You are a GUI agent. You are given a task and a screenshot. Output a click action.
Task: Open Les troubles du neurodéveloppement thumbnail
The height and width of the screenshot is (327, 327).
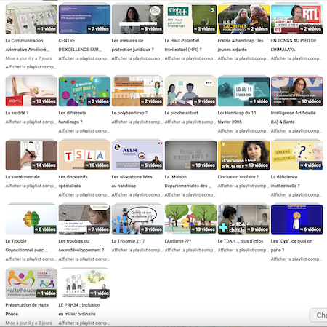tap(84, 220)
